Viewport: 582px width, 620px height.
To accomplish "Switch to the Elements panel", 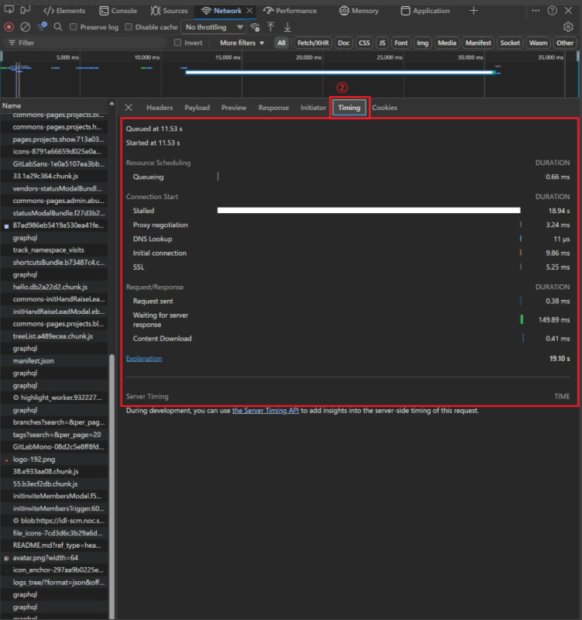I will 65,11.
